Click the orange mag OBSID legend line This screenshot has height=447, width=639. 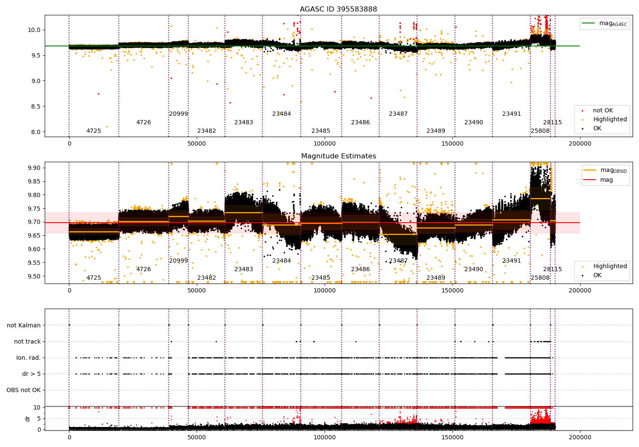point(590,170)
